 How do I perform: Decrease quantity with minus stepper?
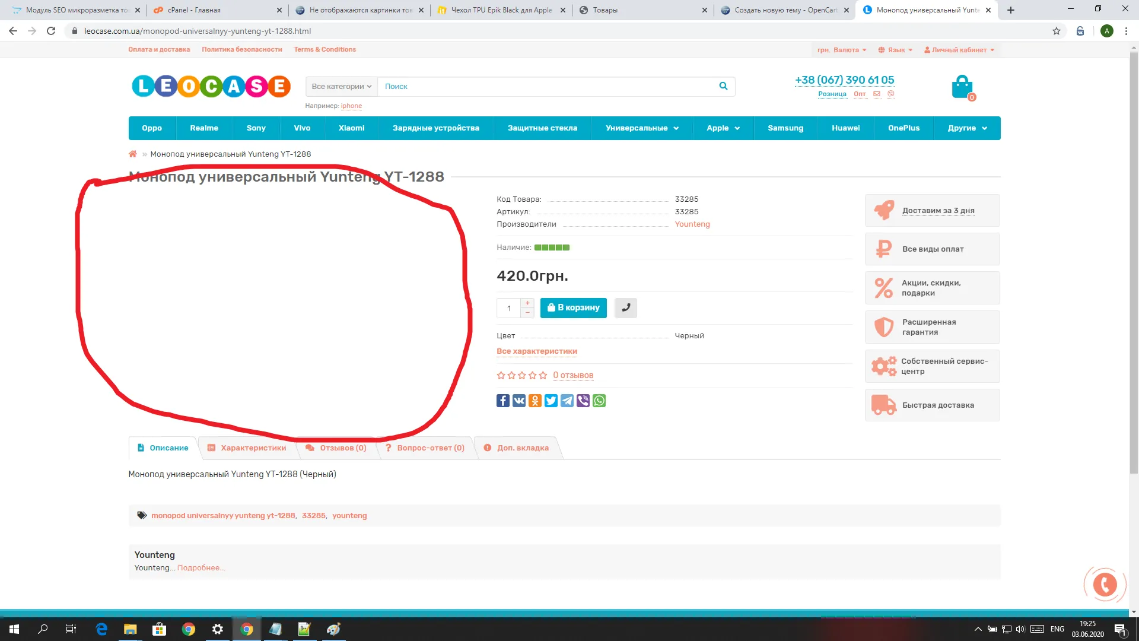point(527,313)
